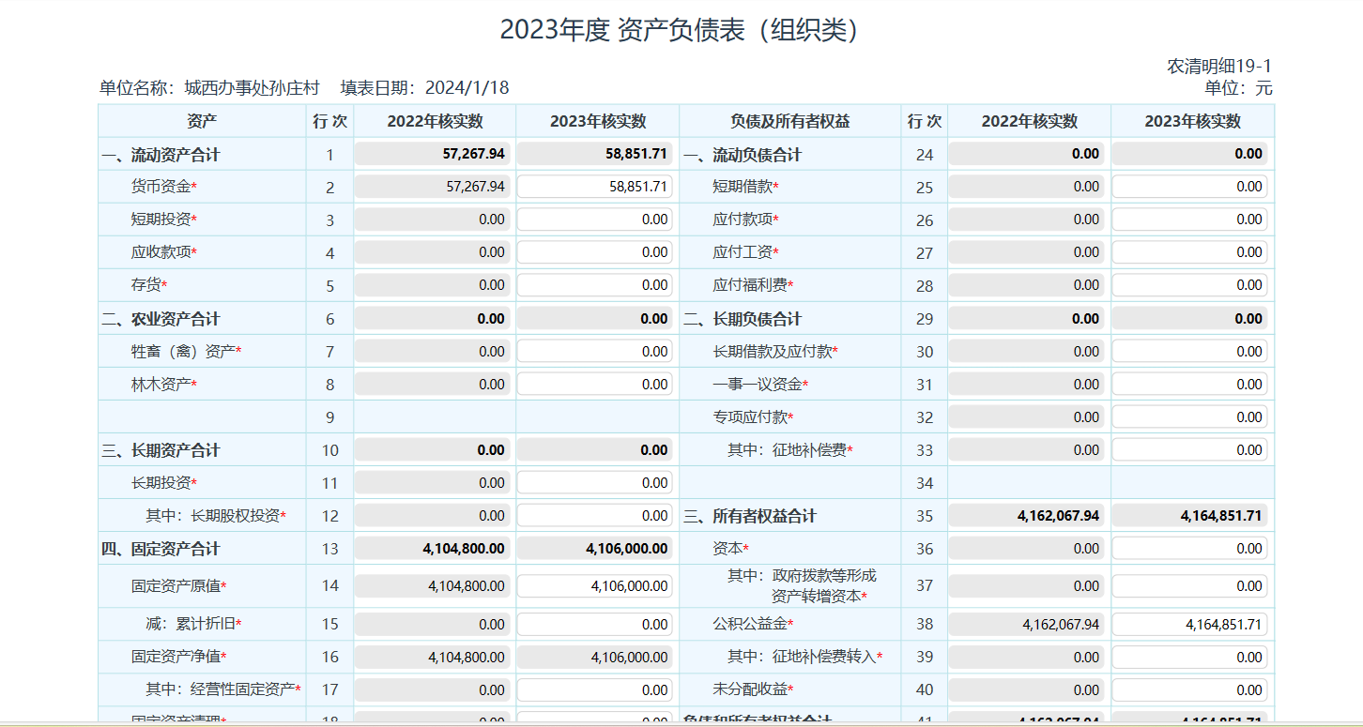Click 2022 total for 流动资产合计

click(x=432, y=154)
